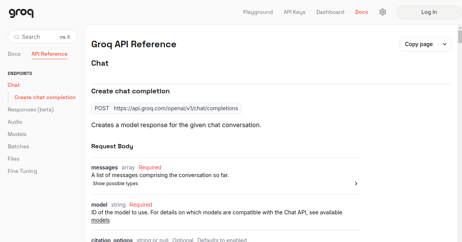Open the Chat endpoint section
Image resolution: width=462 pixels, height=242 pixels.
pos(14,85)
